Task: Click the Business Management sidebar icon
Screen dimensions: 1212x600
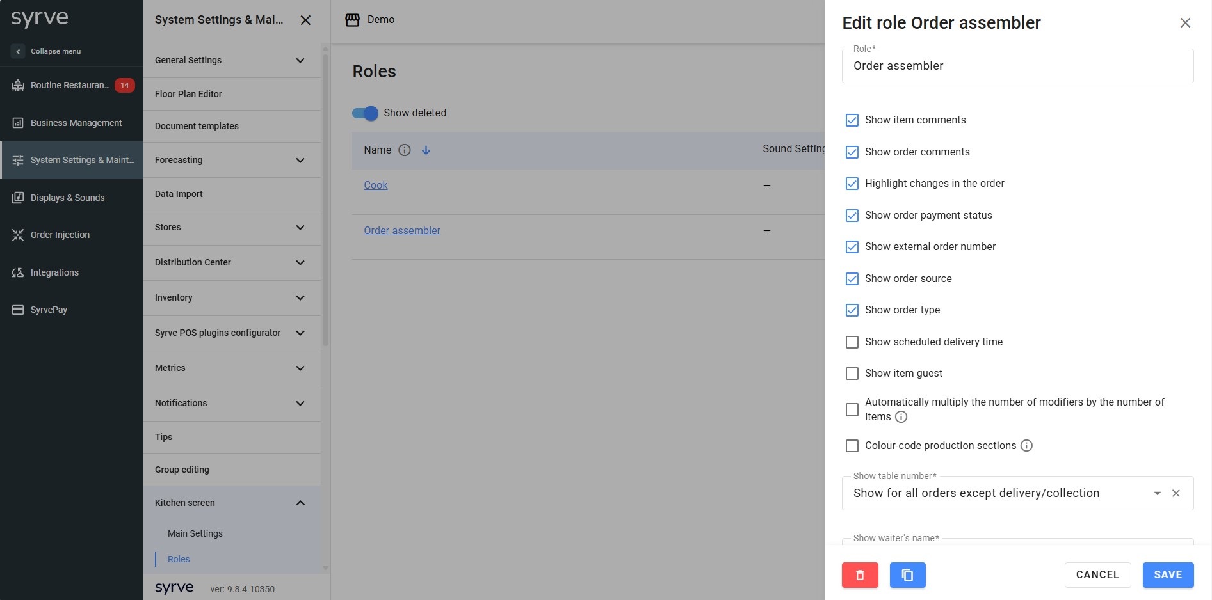Action: [x=18, y=123]
